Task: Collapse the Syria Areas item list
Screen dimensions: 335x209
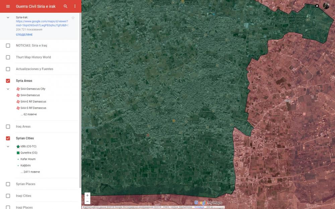Action: (8, 89)
